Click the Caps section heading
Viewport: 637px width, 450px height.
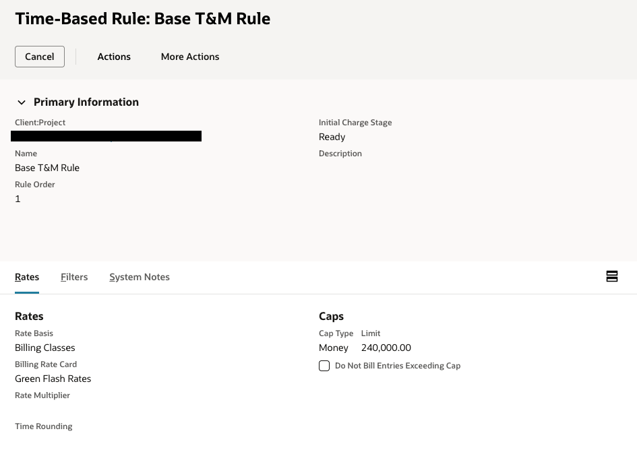click(x=331, y=316)
